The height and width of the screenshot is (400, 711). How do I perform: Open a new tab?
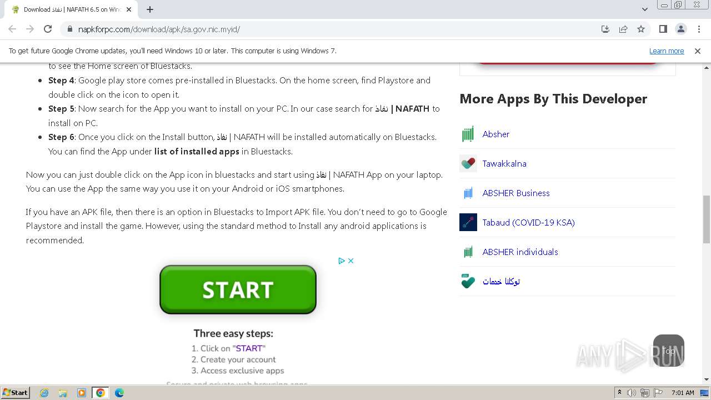tap(150, 9)
